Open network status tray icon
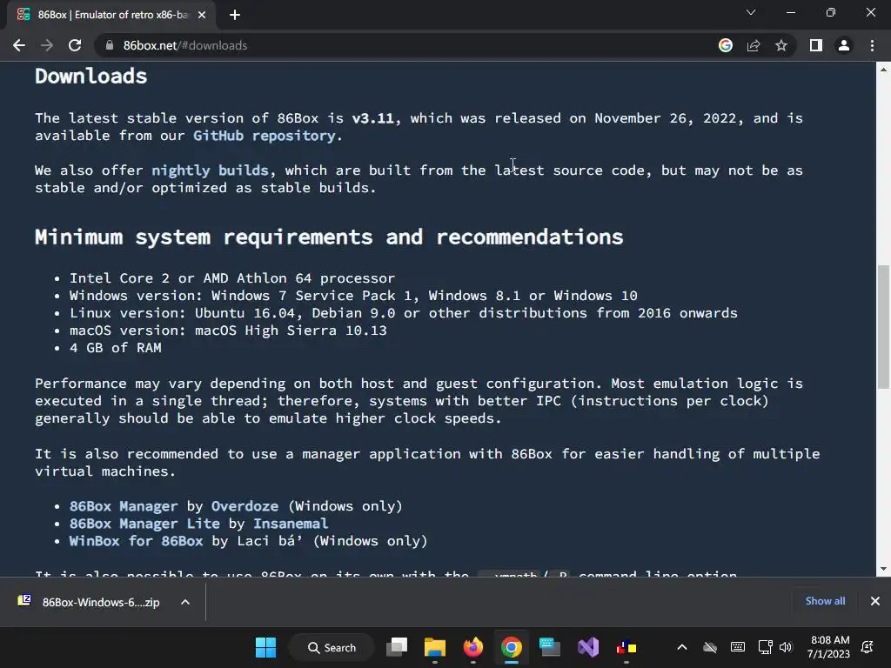Image resolution: width=891 pixels, height=668 pixels. click(766, 647)
